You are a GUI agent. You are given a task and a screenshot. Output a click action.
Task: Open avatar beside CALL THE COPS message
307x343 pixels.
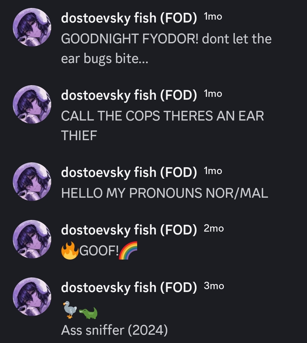point(32,104)
